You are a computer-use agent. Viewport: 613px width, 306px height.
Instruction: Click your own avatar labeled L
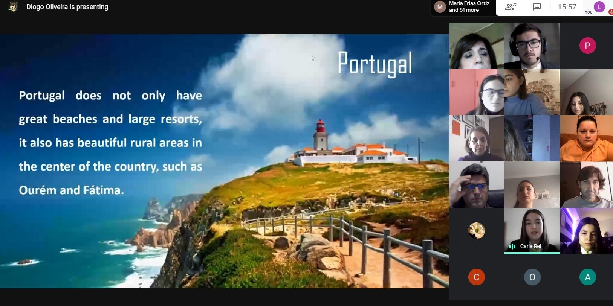(x=599, y=7)
